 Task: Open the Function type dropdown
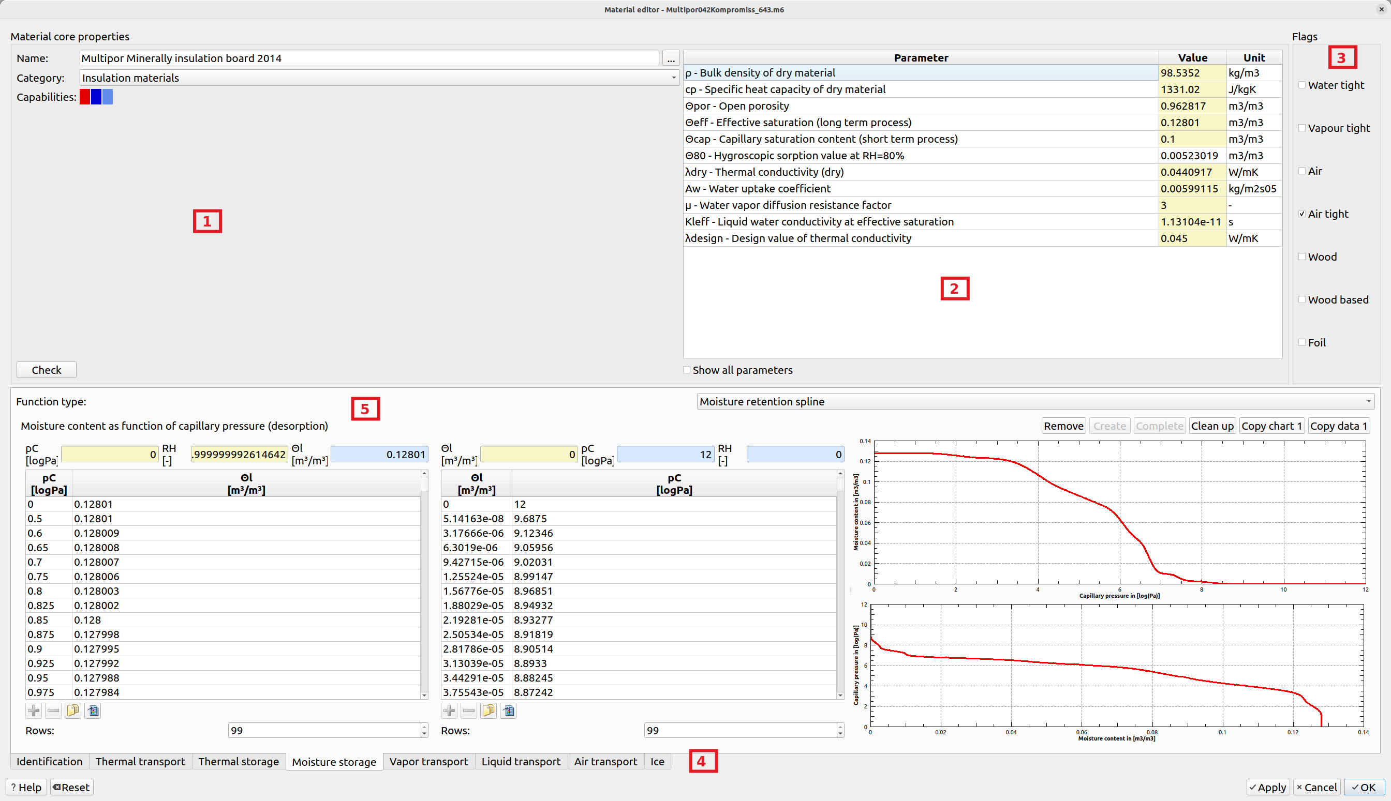[x=1035, y=402]
